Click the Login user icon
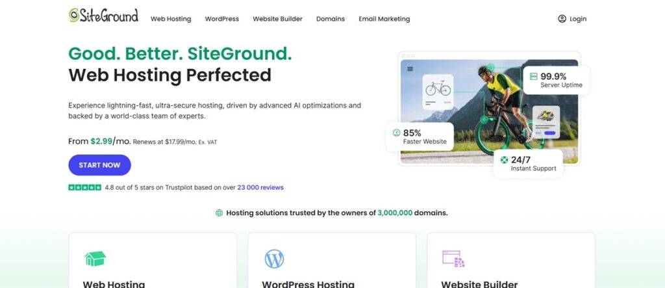The height and width of the screenshot is (288, 665). click(562, 19)
